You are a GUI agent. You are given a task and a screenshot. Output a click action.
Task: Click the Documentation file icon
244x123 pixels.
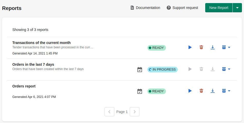coord(132,8)
